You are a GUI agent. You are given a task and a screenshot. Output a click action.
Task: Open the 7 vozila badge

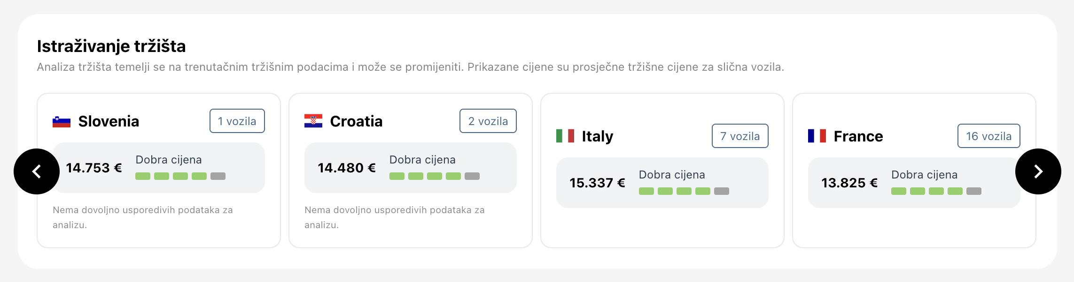click(x=740, y=136)
